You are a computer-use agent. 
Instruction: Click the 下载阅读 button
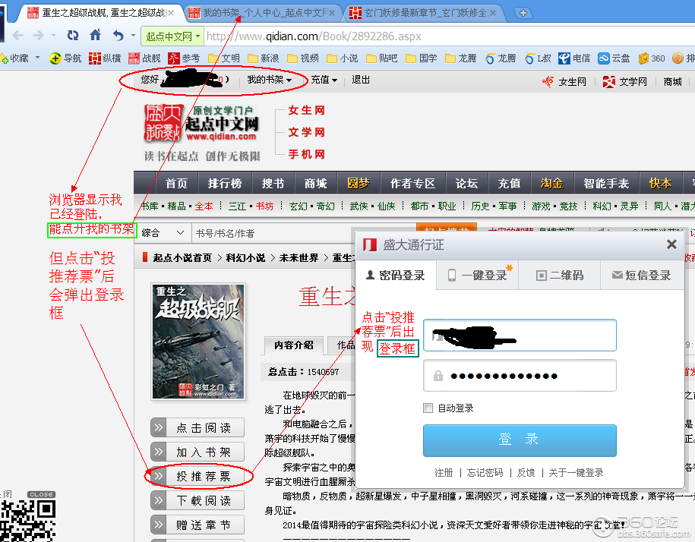tap(197, 500)
